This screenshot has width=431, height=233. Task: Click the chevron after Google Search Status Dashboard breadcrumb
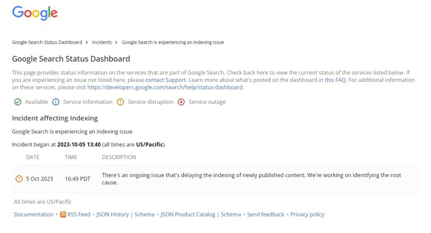tap(87, 42)
